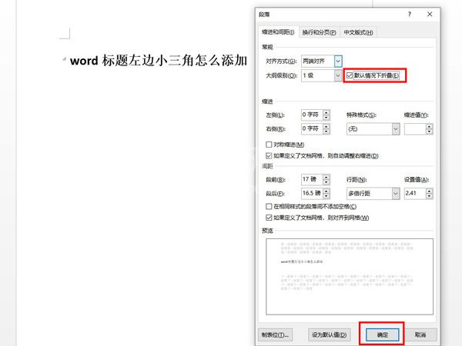The image size is (462, 346).
Task: Increase right indent with up arrow
Action: pyautogui.click(x=326, y=126)
